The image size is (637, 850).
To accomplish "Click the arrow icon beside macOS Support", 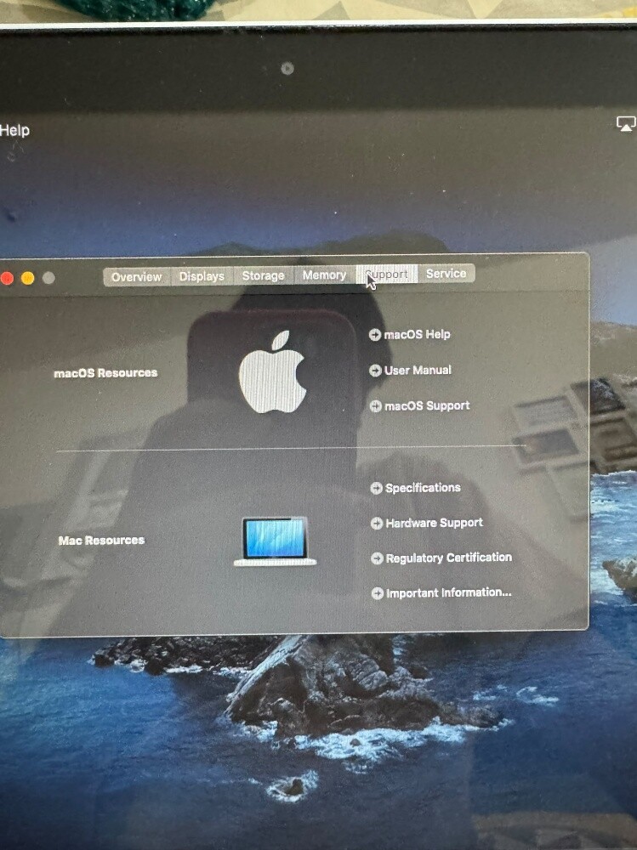I will point(375,406).
